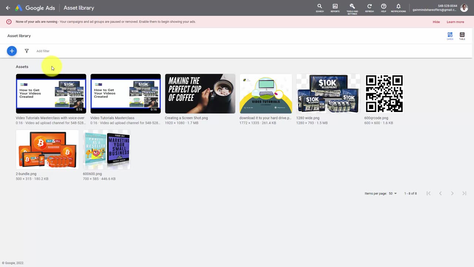Click '1280 wide.png' file name

coord(308,118)
